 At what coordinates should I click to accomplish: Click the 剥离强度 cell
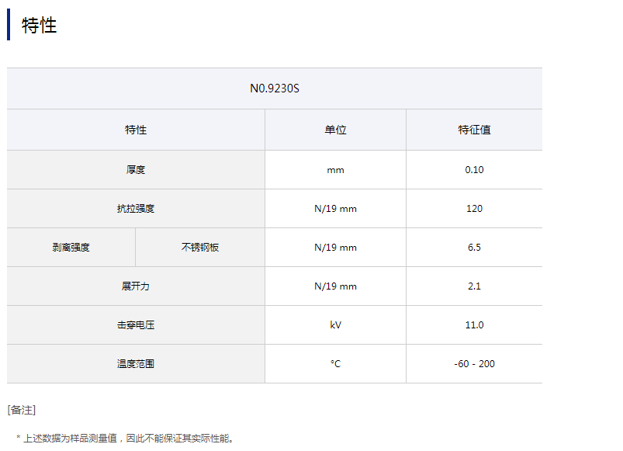pos(71,247)
